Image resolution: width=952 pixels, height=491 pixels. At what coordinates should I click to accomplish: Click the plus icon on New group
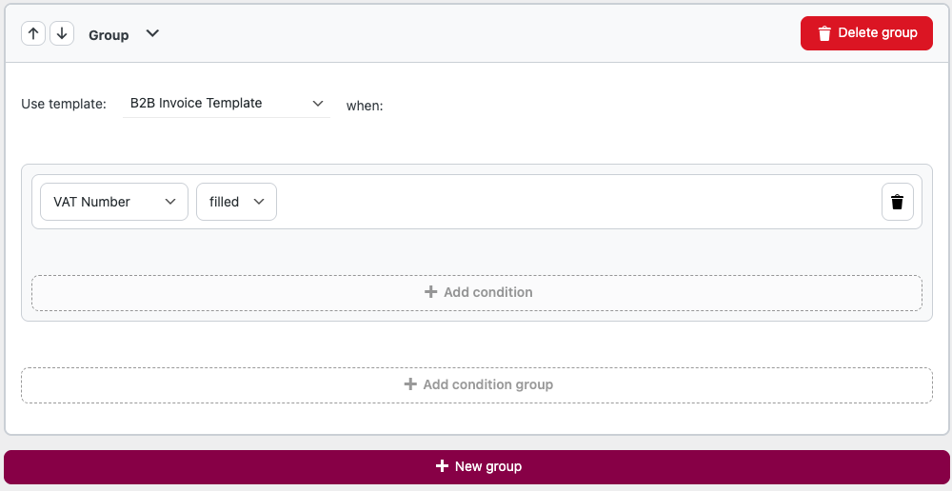442,466
